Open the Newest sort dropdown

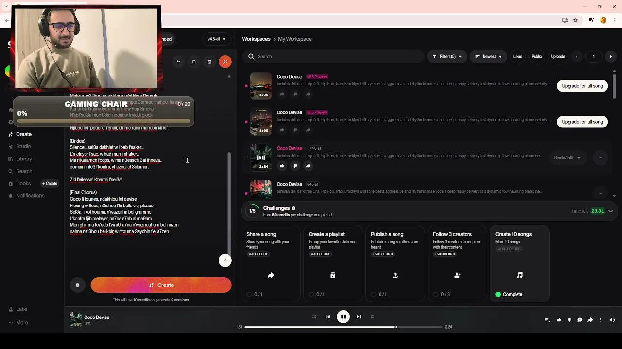(488, 56)
